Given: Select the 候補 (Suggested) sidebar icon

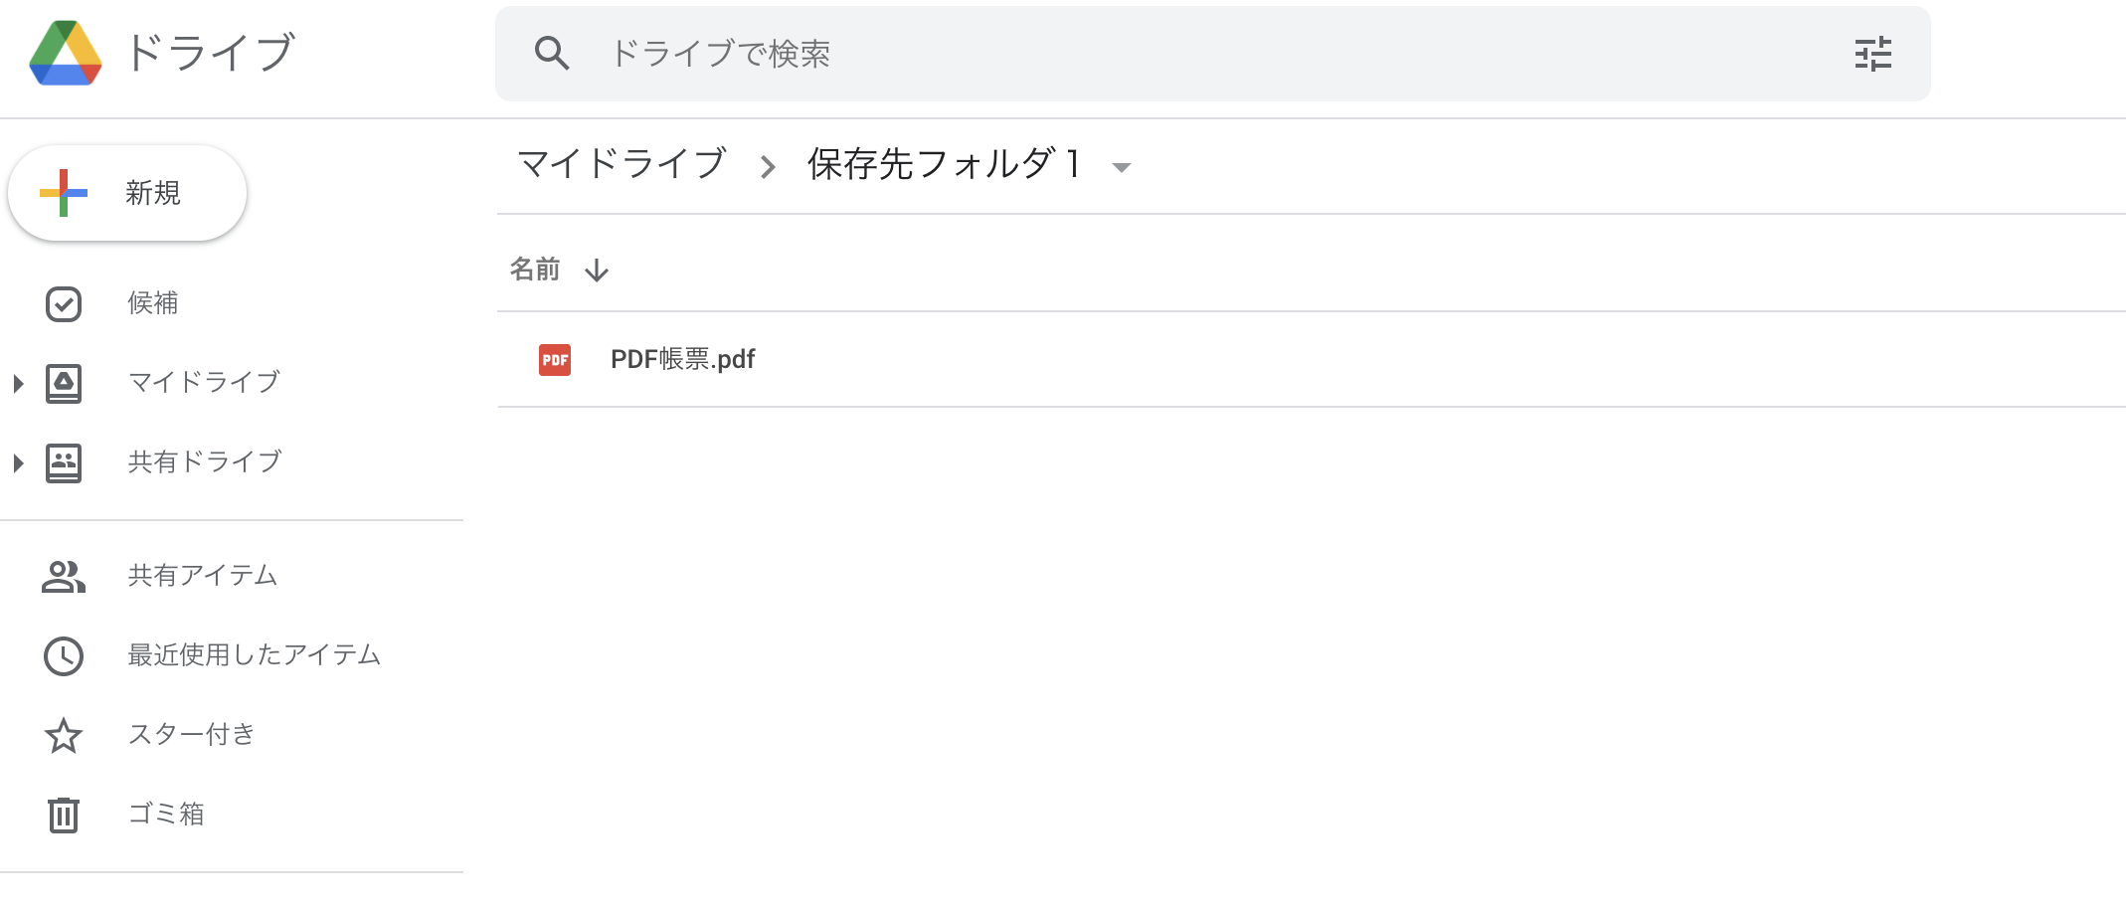Looking at the screenshot, I should [x=64, y=303].
